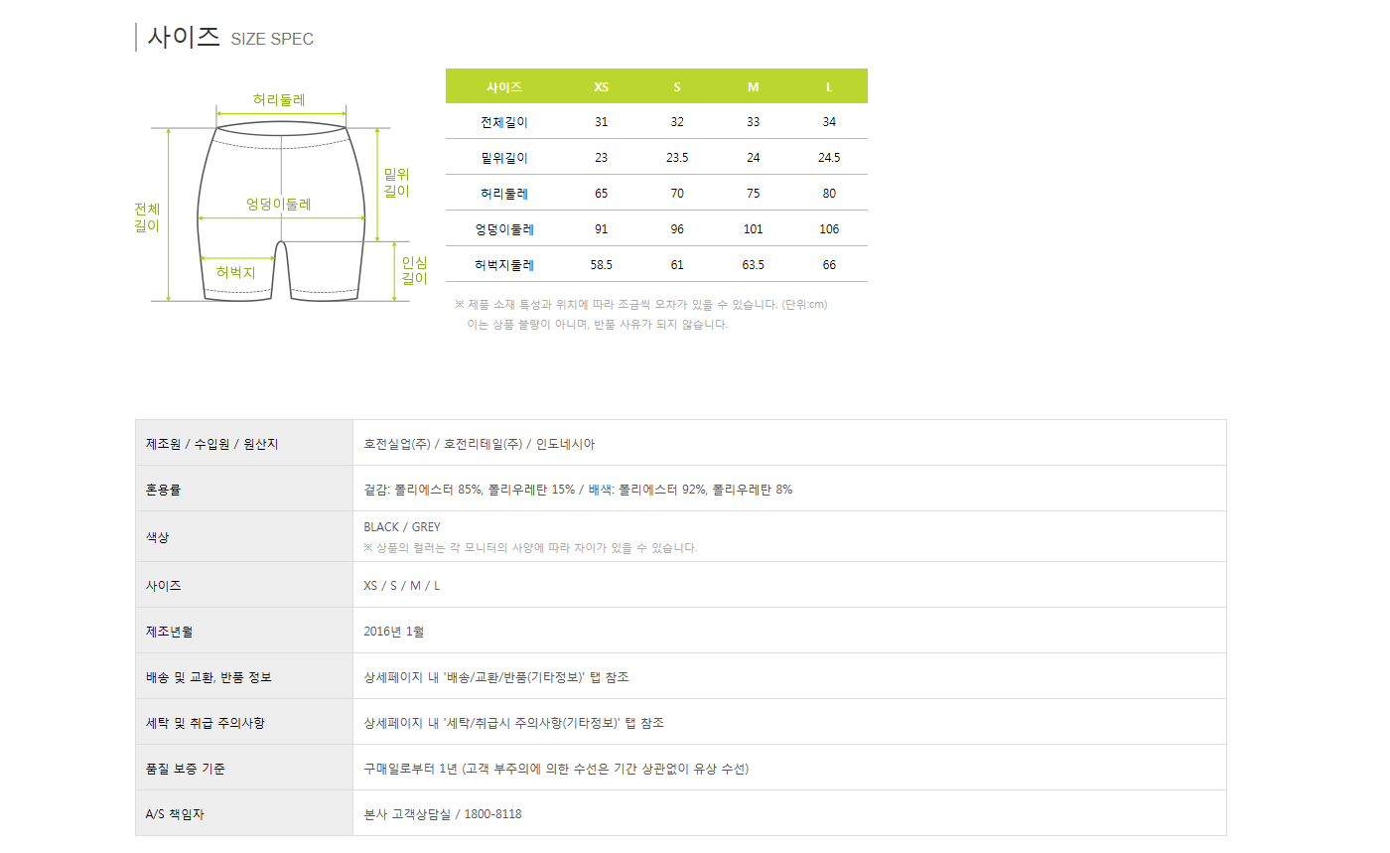The image size is (1390, 853).
Task: Select the M column header in size table
Action: [x=753, y=86]
